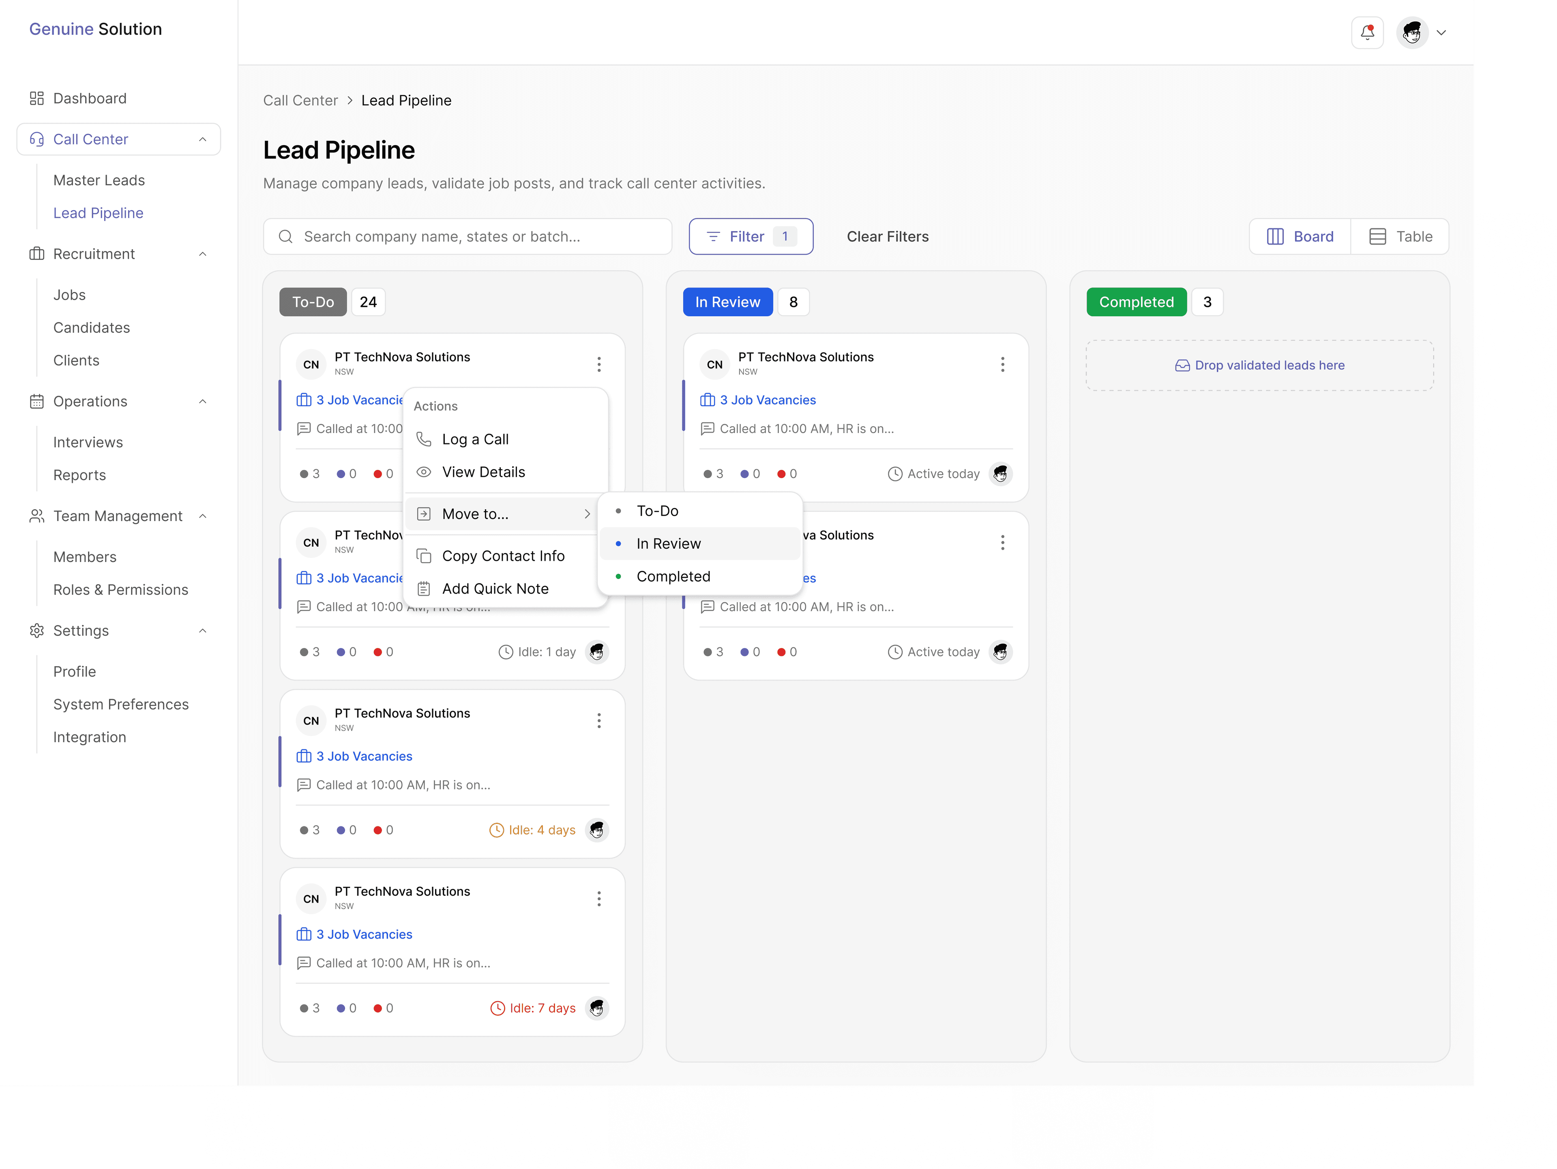Image resolution: width=1557 pixels, height=1169 pixels.
Task: Collapse the Recruitment section
Action: coord(203,254)
